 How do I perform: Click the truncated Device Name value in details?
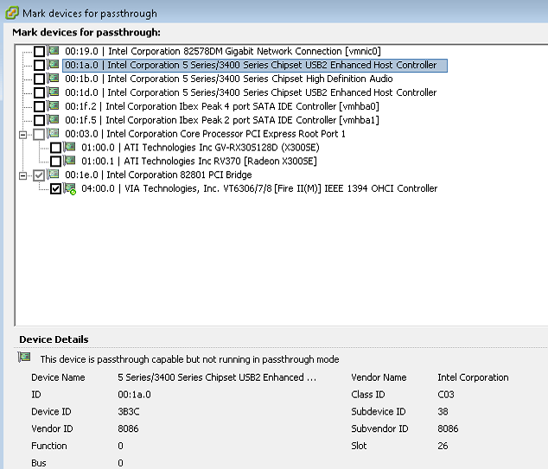point(217,377)
